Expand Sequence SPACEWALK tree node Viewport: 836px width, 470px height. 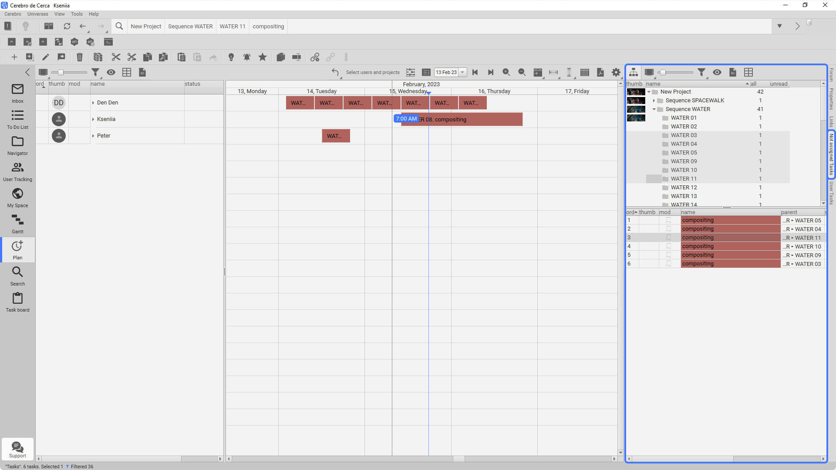coord(654,101)
